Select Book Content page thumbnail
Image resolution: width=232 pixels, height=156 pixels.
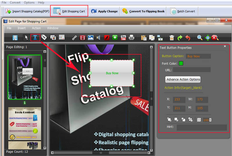tap(25, 124)
